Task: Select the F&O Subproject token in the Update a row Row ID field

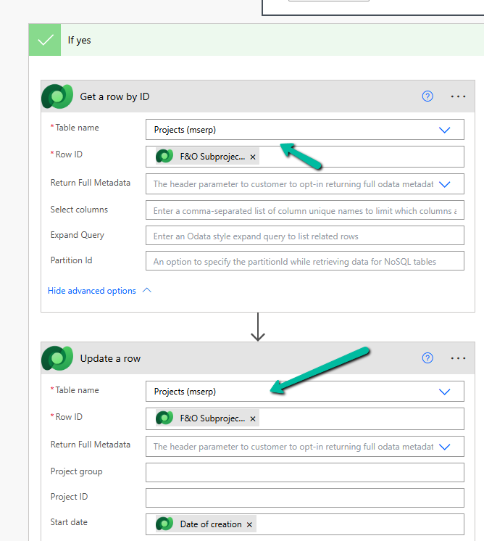Action: [x=206, y=418]
